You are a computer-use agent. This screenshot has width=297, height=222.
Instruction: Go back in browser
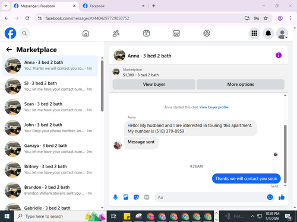coord(7,18)
